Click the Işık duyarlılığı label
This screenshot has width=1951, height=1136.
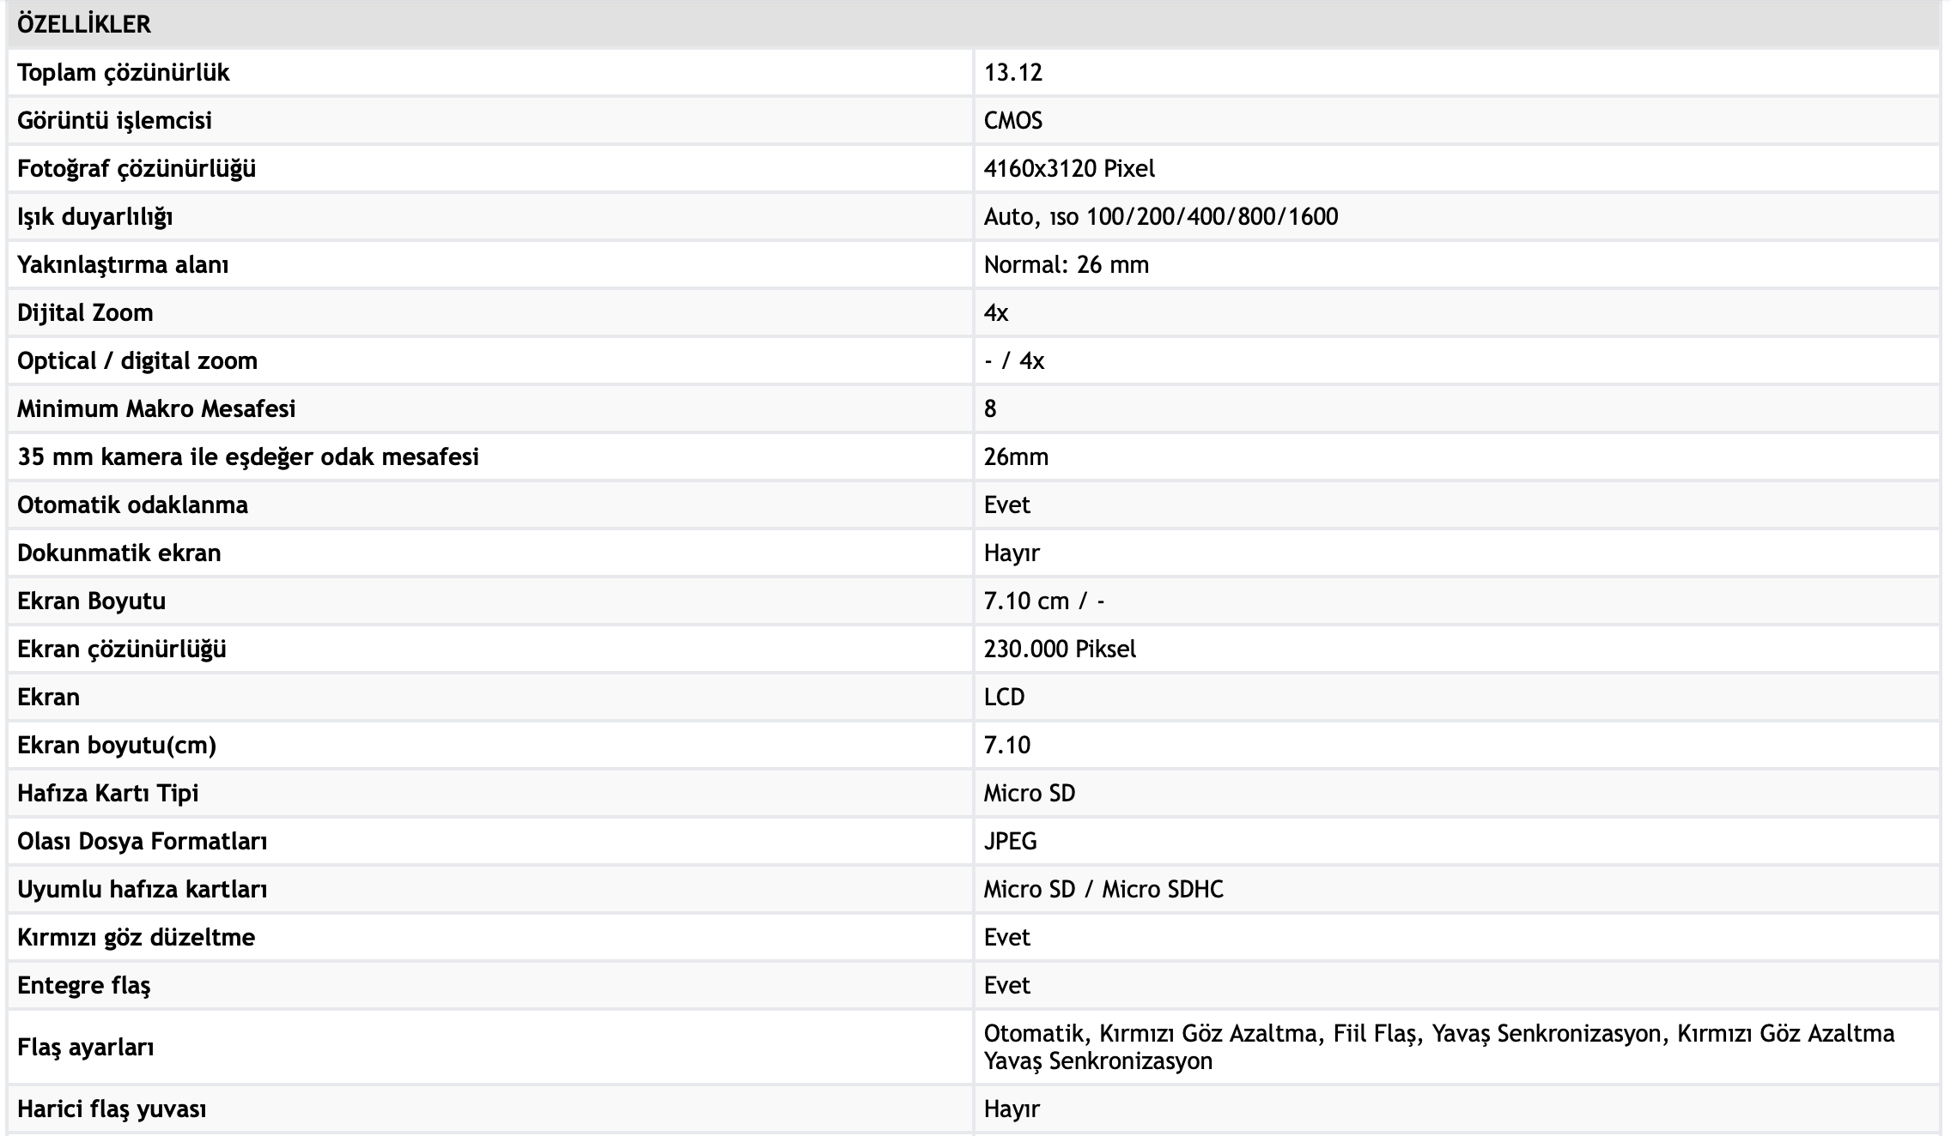(x=94, y=217)
